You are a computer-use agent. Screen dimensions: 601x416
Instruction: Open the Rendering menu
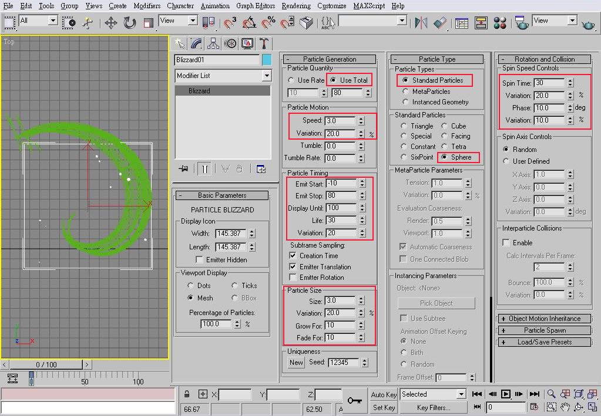coord(296,6)
